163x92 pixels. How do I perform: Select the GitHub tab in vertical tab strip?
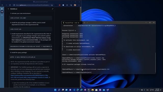(2, 12)
